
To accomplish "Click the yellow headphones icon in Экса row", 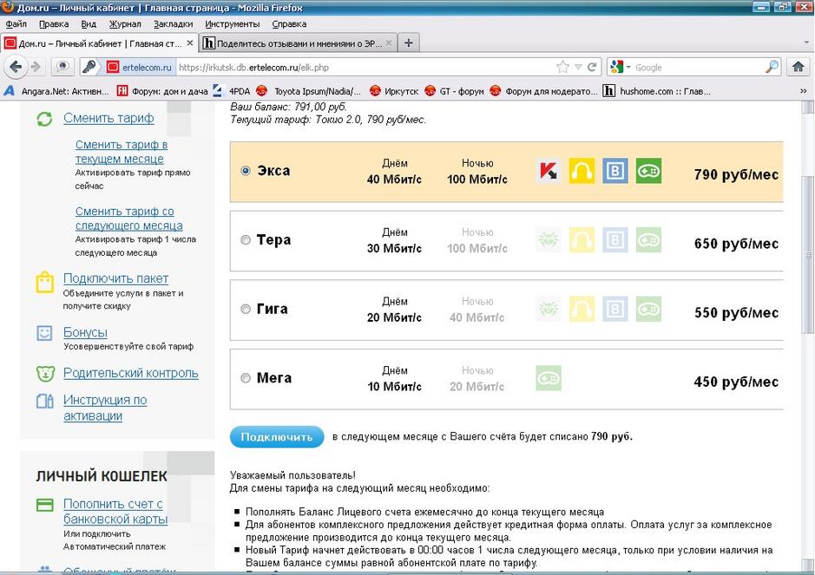I will [x=582, y=171].
